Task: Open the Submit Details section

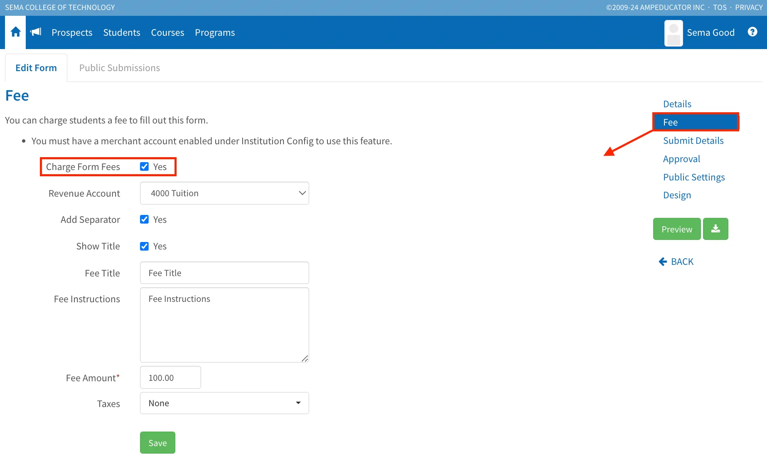Action: pos(693,141)
